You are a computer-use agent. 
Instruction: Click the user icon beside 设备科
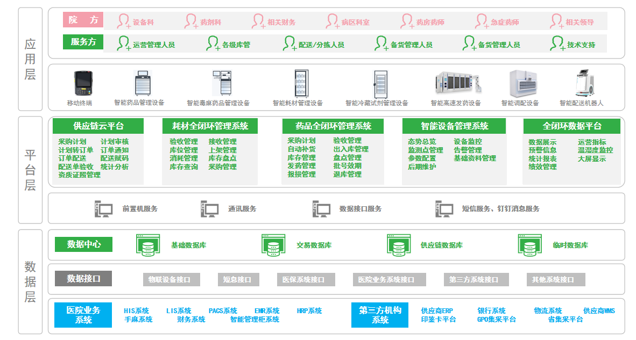(x=124, y=21)
